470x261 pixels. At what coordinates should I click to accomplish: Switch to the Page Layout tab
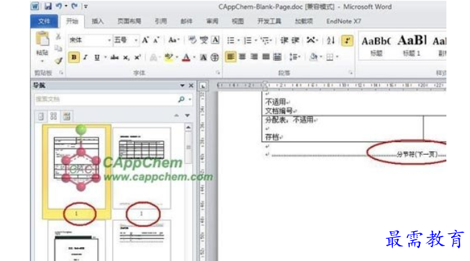tap(129, 22)
